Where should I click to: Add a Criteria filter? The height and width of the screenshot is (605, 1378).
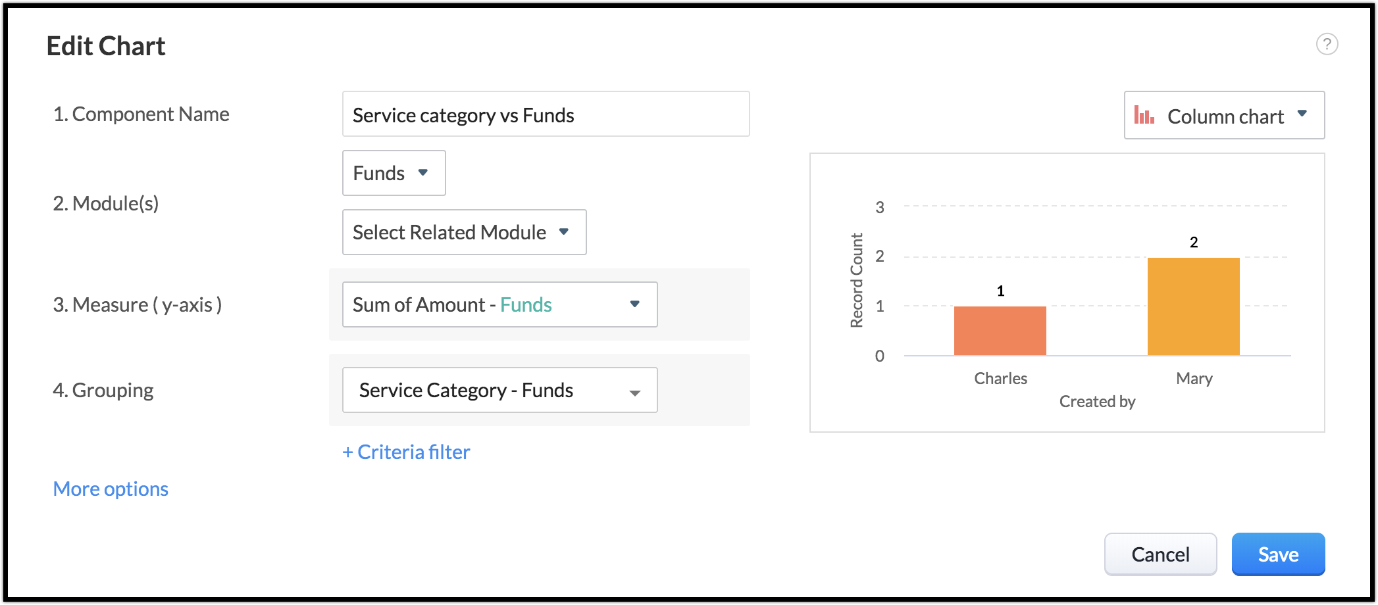pos(406,452)
